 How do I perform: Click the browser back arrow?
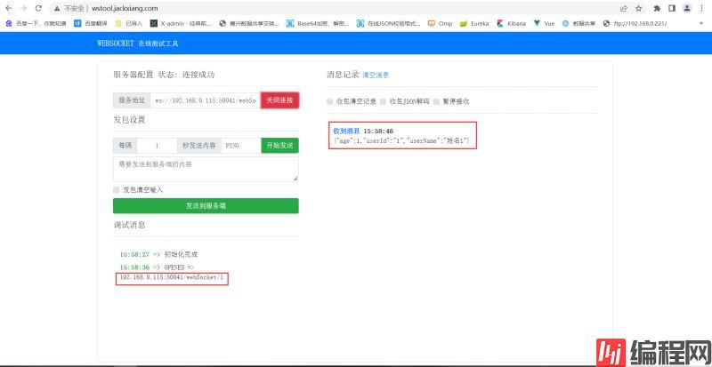click(9, 8)
